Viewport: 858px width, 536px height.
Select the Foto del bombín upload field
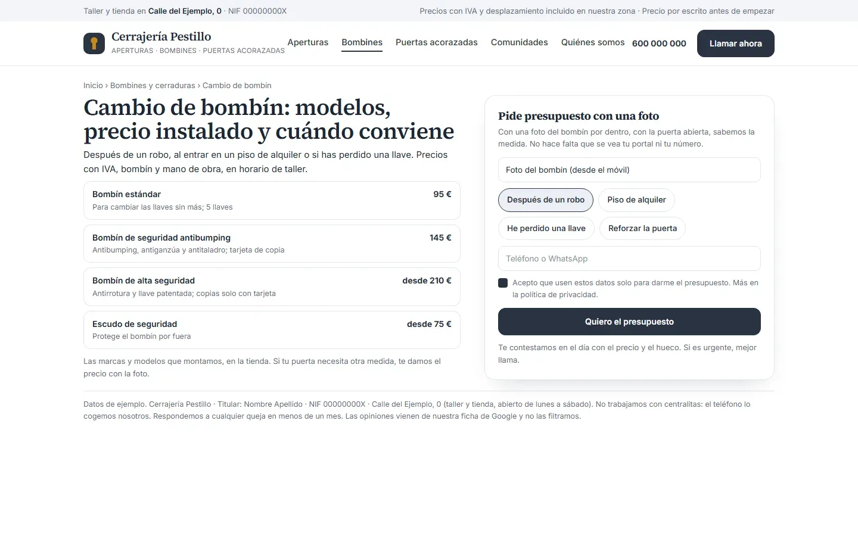pos(629,170)
